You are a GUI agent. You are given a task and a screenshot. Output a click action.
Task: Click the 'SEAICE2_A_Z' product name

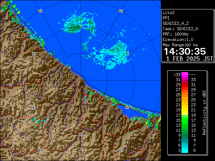176,23
